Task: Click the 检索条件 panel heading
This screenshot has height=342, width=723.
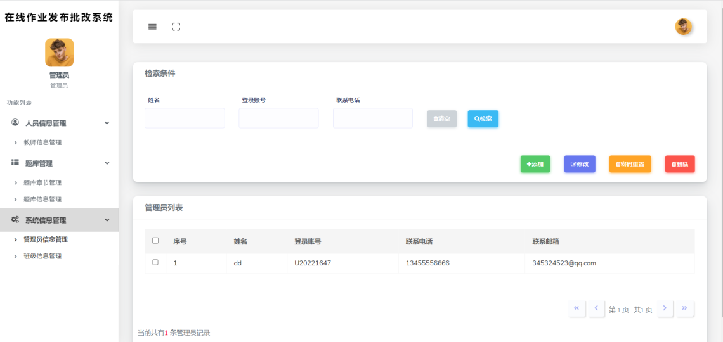Action: 160,73
